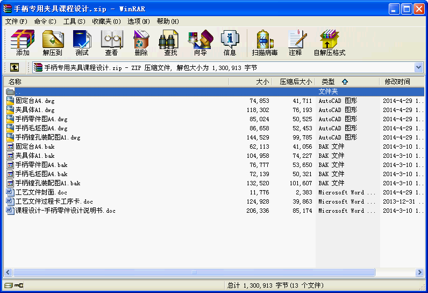Click the size value 144,529
Image resolution: width=428 pixels, height=293 pixels.
coord(258,137)
